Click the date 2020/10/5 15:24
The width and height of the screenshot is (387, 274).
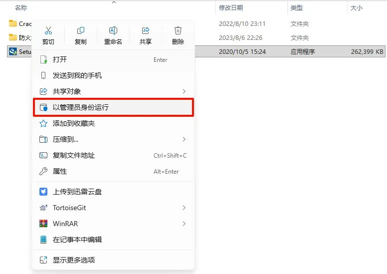click(x=242, y=51)
